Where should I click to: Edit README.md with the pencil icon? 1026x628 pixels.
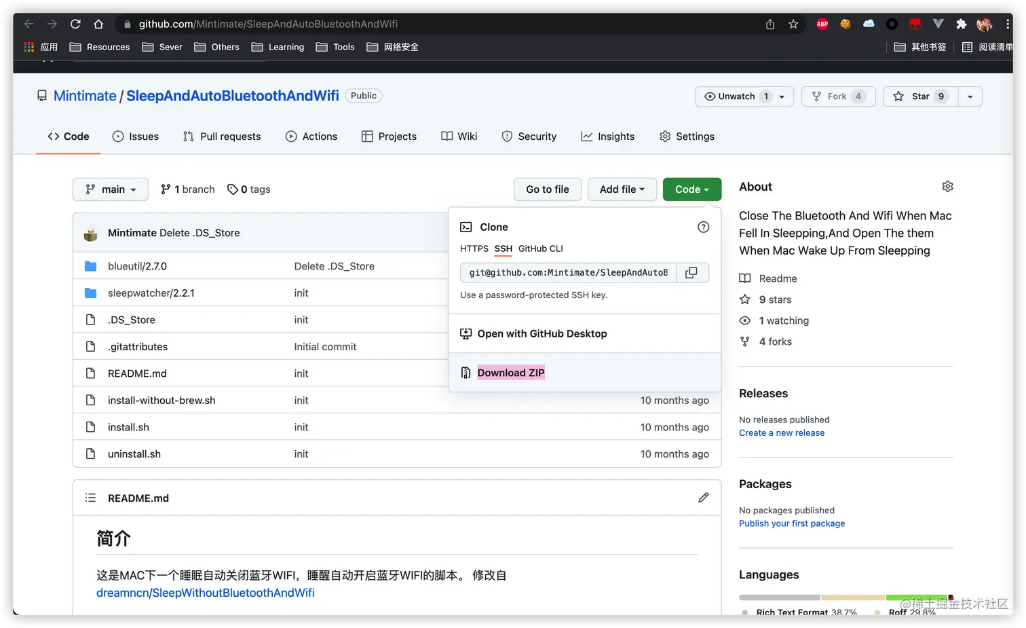tap(704, 498)
